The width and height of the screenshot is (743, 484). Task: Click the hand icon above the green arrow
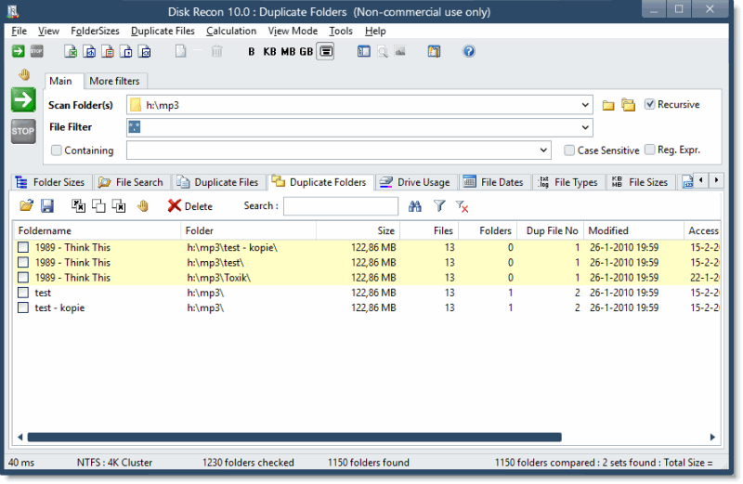pos(24,74)
